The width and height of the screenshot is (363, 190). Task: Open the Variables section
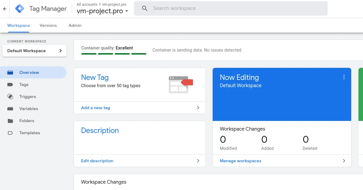click(x=28, y=109)
